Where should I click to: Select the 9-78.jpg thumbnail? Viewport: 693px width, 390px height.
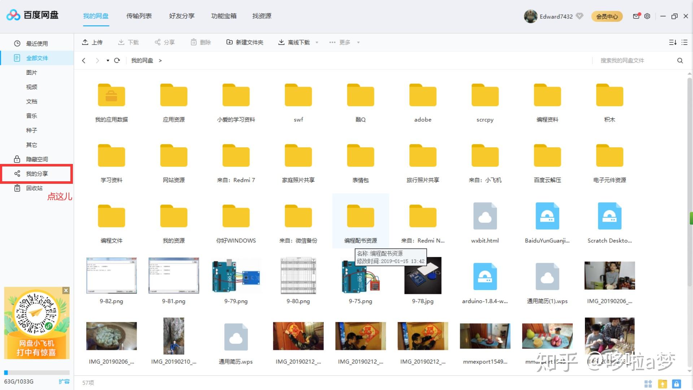423,276
